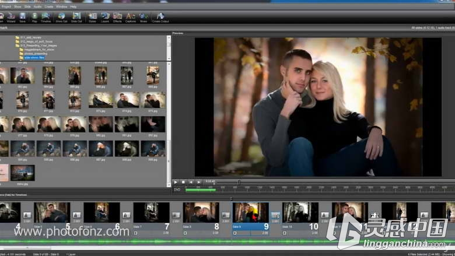Open the Create menu
455x256 pixels.
[49, 6]
